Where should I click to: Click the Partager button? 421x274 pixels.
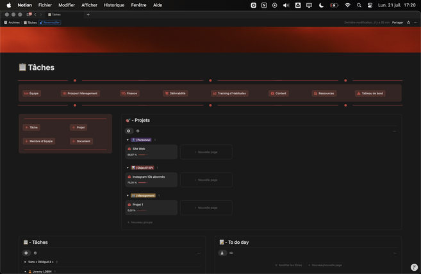click(x=398, y=22)
